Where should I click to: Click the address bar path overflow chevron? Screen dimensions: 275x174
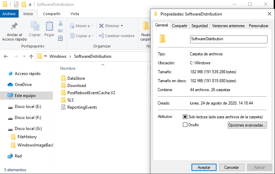pyautogui.click(x=45, y=56)
